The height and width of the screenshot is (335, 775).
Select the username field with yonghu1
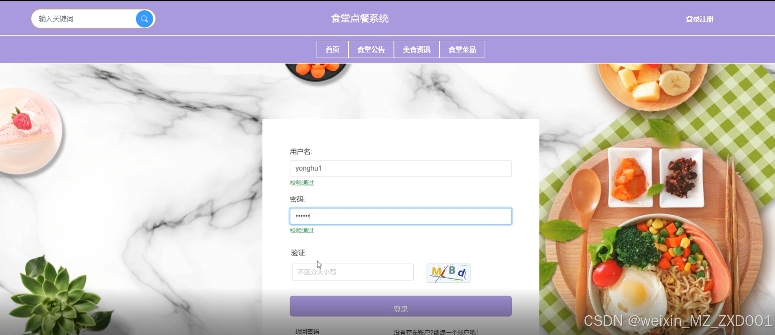(x=401, y=168)
